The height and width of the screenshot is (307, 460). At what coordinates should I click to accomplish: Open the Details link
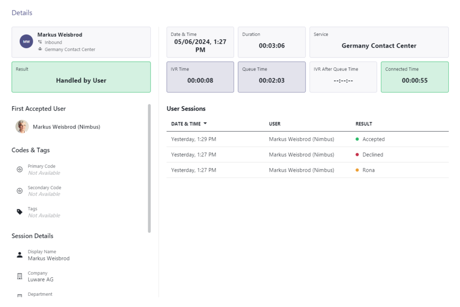pyautogui.click(x=22, y=13)
